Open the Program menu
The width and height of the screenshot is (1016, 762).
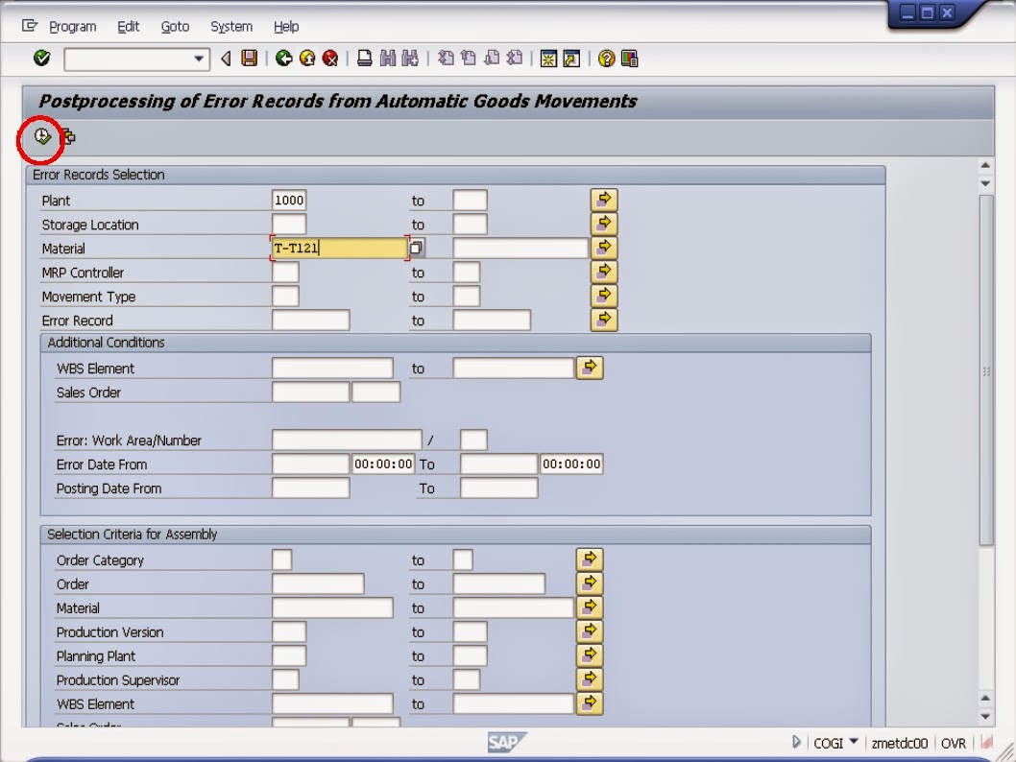point(74,26)
